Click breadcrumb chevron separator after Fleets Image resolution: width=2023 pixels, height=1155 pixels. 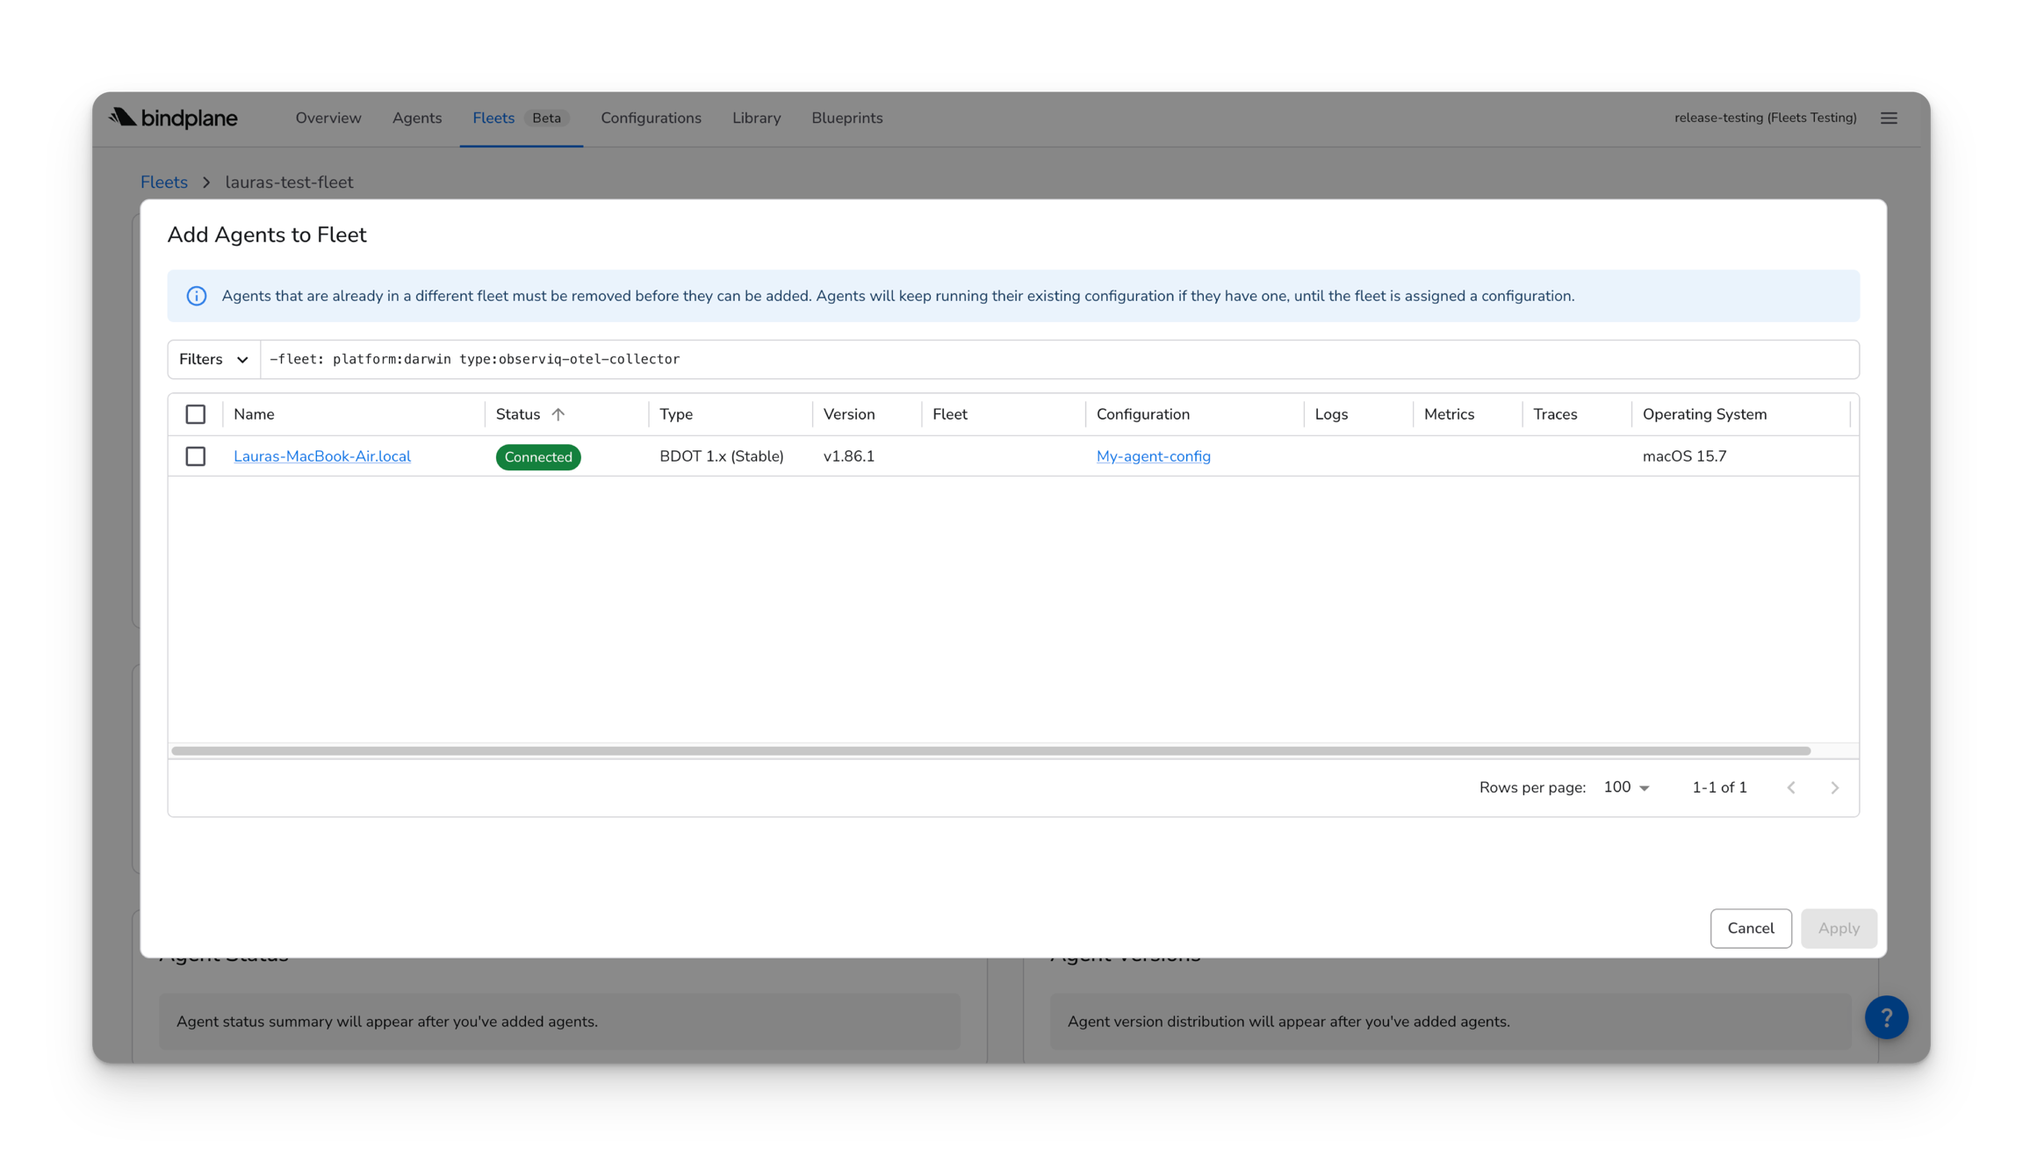pos(206,183)
